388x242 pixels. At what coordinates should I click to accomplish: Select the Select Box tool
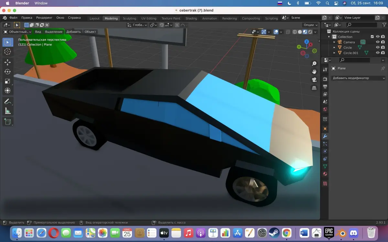tap(8, 42)
